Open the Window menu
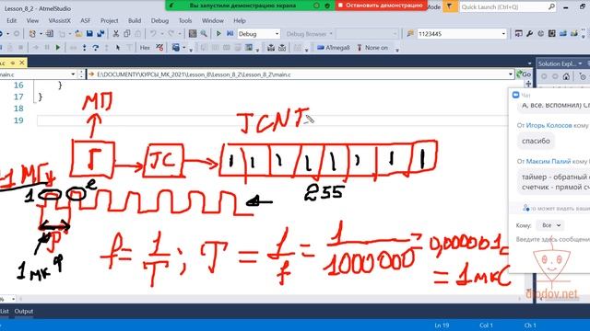The height and width of the screenshot is (331, 590). click(213, 20)
